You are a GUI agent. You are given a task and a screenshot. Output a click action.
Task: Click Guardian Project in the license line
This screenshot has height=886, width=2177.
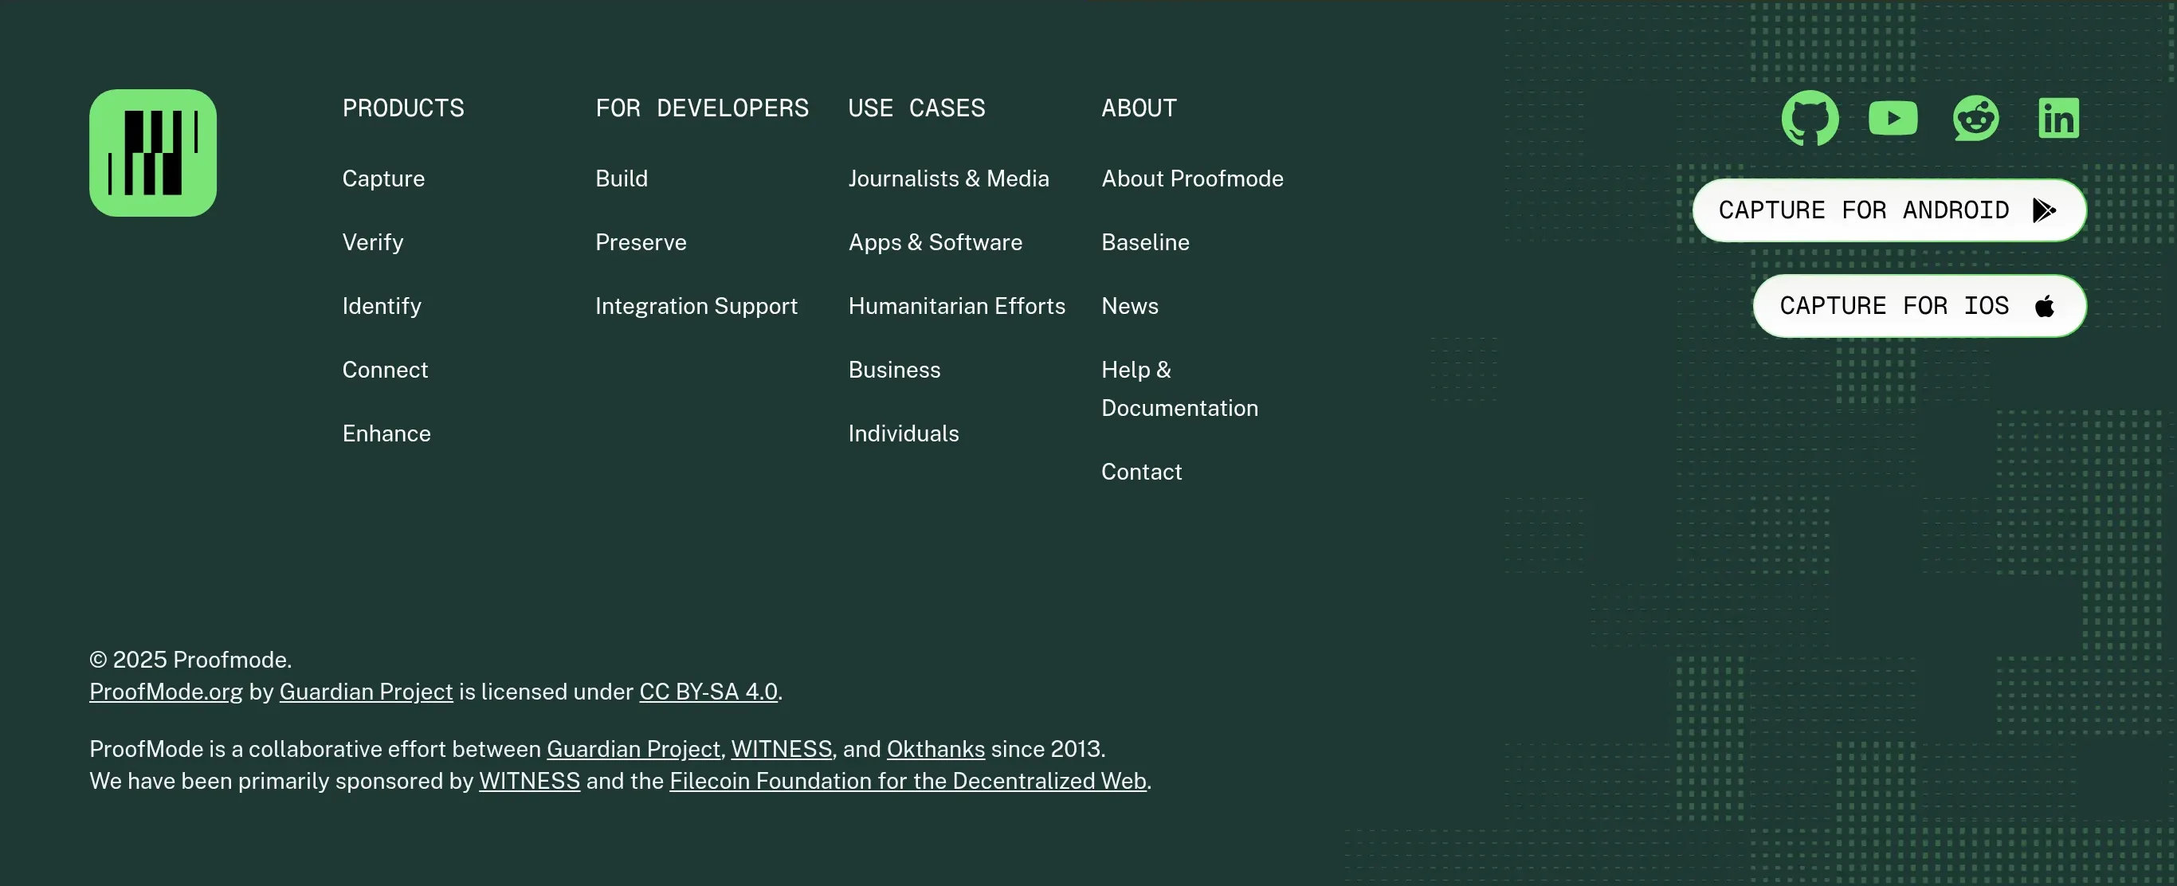click(x=366, y=692)
